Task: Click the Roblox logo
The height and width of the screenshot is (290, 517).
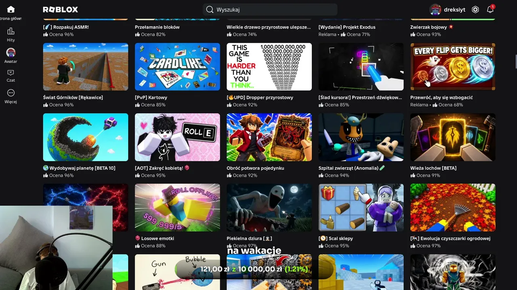Action: [61, 10]
